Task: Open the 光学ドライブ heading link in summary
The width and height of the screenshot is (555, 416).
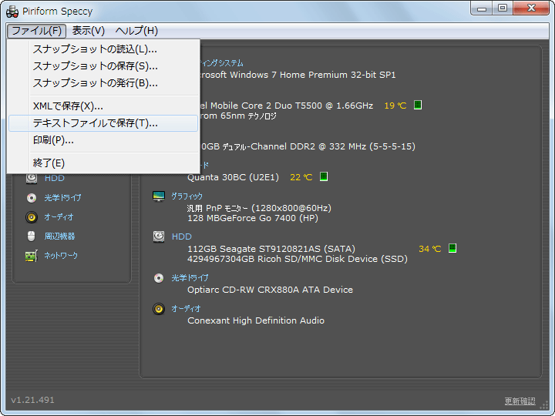Action: pos(190,278)
